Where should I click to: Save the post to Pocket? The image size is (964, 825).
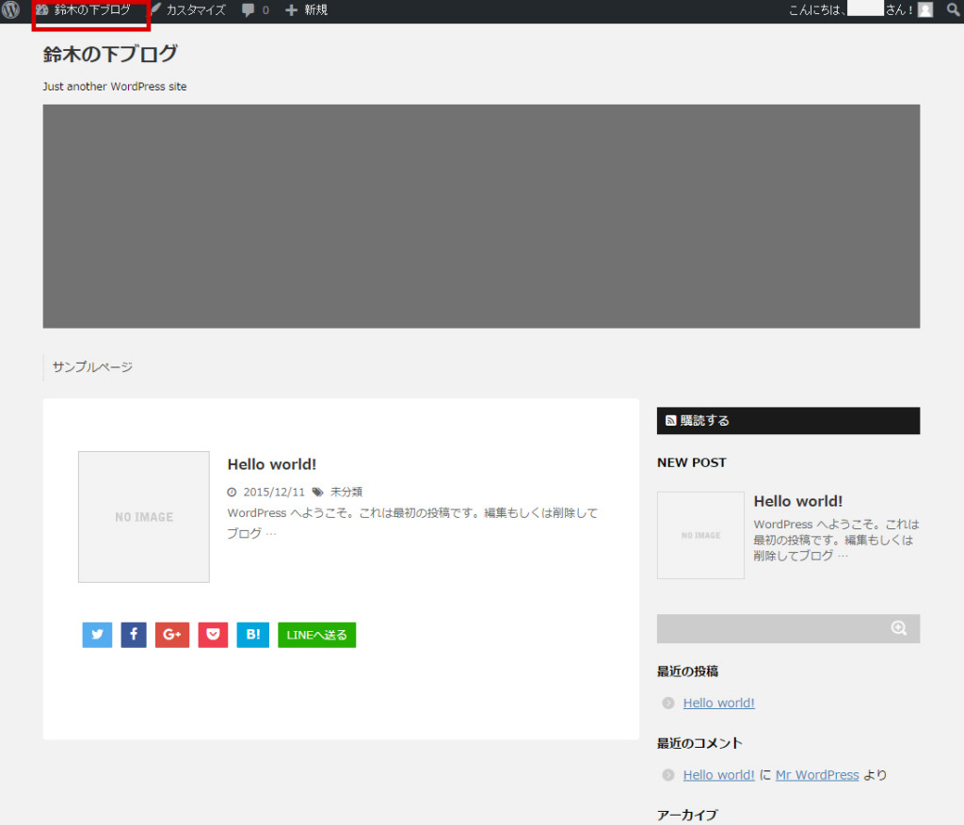click(213, 634)
